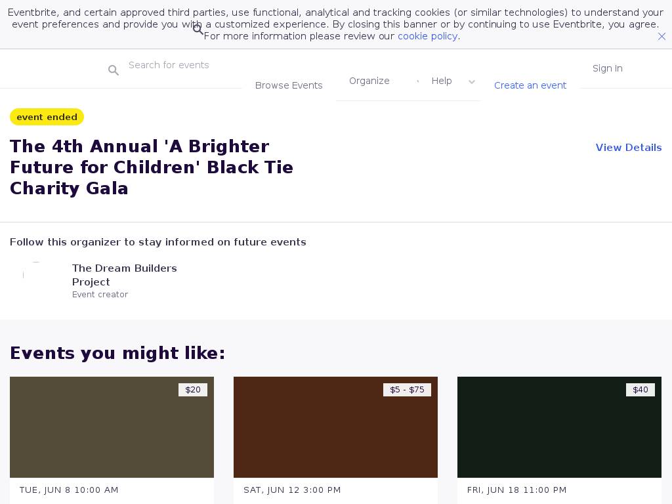This screenshot has height=504, width=672.
Task: Click the dark magnifier icon in the cookie banner
Action: click(x=198, y=30)
